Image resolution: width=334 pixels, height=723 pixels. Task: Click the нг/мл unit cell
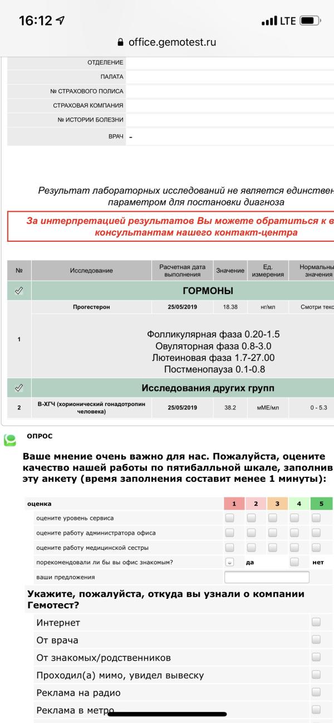(x=268, y=307)
